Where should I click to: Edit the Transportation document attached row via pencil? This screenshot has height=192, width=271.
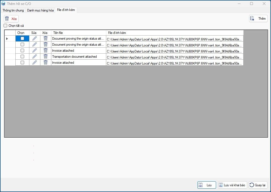[35, 57]
